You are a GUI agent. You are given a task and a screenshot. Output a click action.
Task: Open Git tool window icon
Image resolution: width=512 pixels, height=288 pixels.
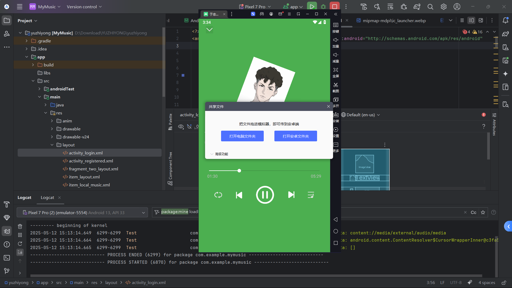[x=7, y=271]
